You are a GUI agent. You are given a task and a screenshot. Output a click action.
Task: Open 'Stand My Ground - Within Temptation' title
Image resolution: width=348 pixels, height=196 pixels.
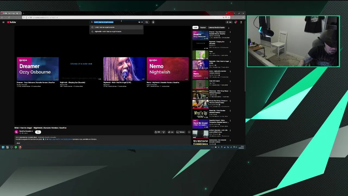[x=219, y=121]
